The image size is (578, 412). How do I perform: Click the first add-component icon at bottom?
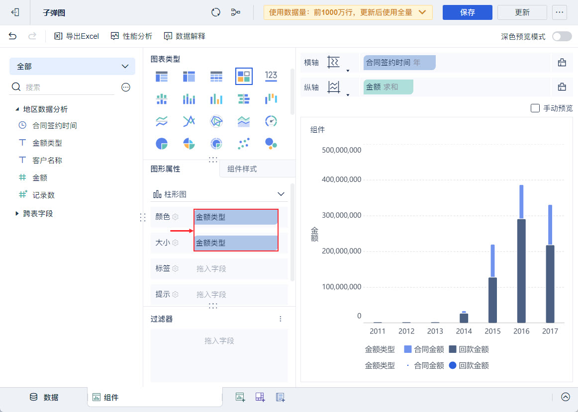[x=240, y=397]
